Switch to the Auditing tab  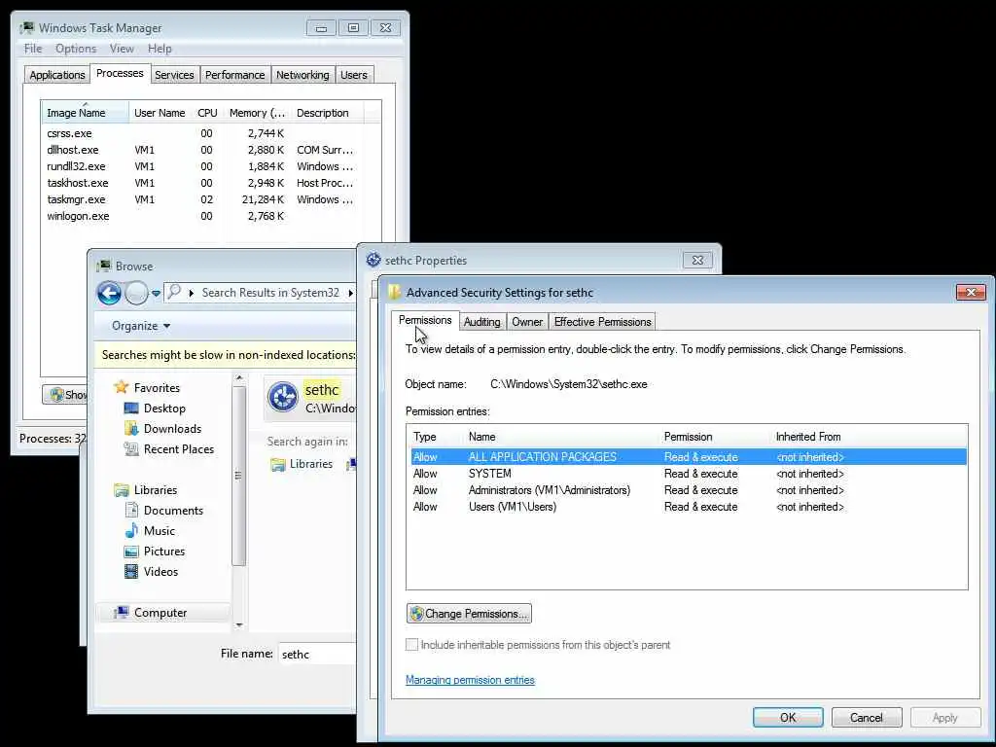click(x=482, y=322)
